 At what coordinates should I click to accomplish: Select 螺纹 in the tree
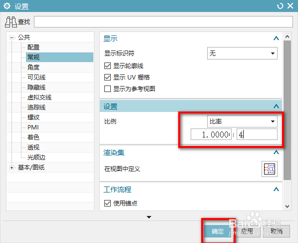tap(33, 117)
